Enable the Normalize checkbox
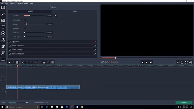 tap(25, 20)
